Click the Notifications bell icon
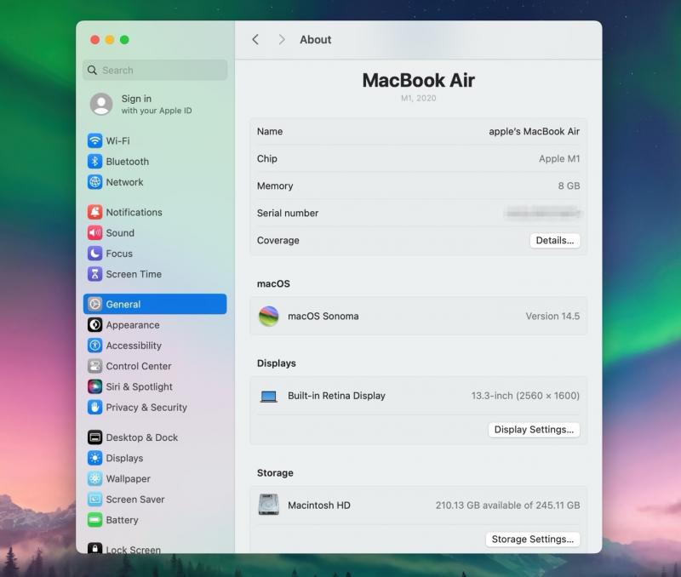This screenshot has height=577, width=681. 94,212
